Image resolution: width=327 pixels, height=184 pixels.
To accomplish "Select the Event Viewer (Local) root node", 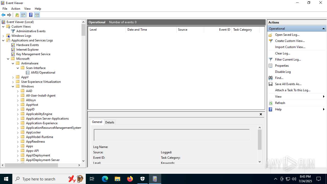I will (20, 22).
